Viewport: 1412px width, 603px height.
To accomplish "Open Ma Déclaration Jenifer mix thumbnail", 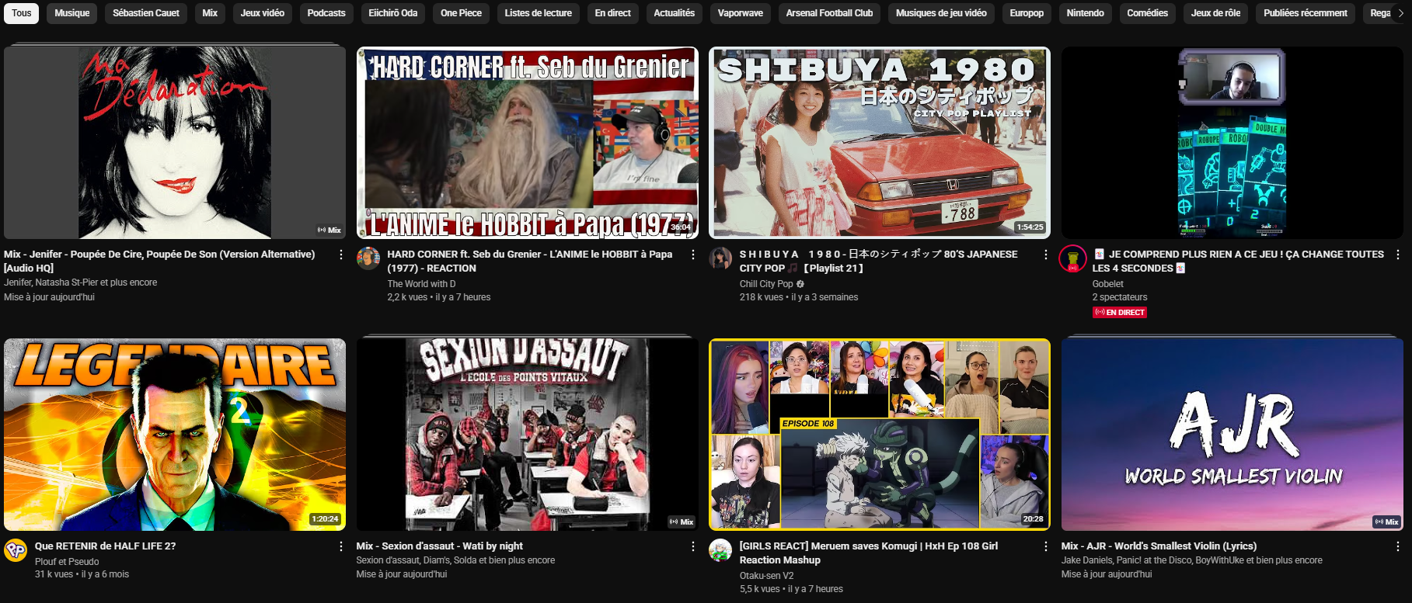I will click(175, 143).
